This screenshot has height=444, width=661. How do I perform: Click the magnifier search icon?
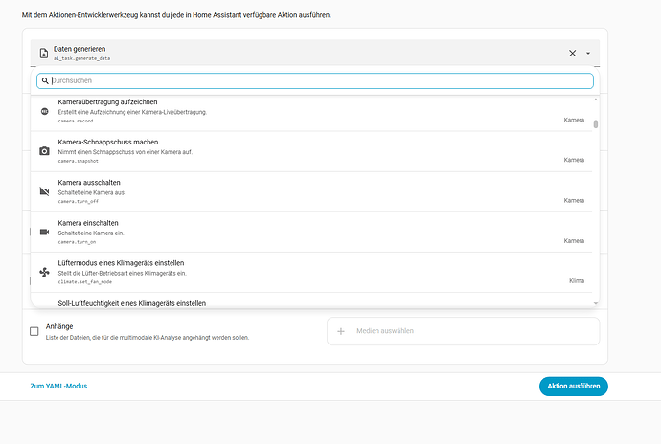point(45,81)
